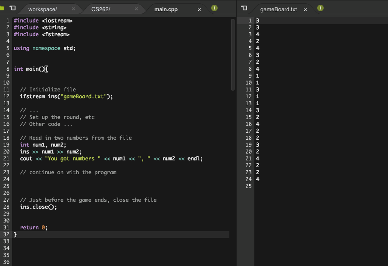
Task: Click the value 4 on line 24 of gameBoard.txt
Action: (258, 179)
